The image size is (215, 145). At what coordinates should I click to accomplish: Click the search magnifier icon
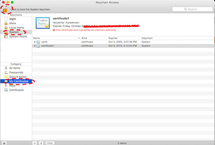point(186,9)
